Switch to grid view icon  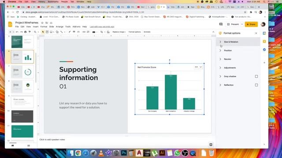pyautogui.click(x=29, y=146)
